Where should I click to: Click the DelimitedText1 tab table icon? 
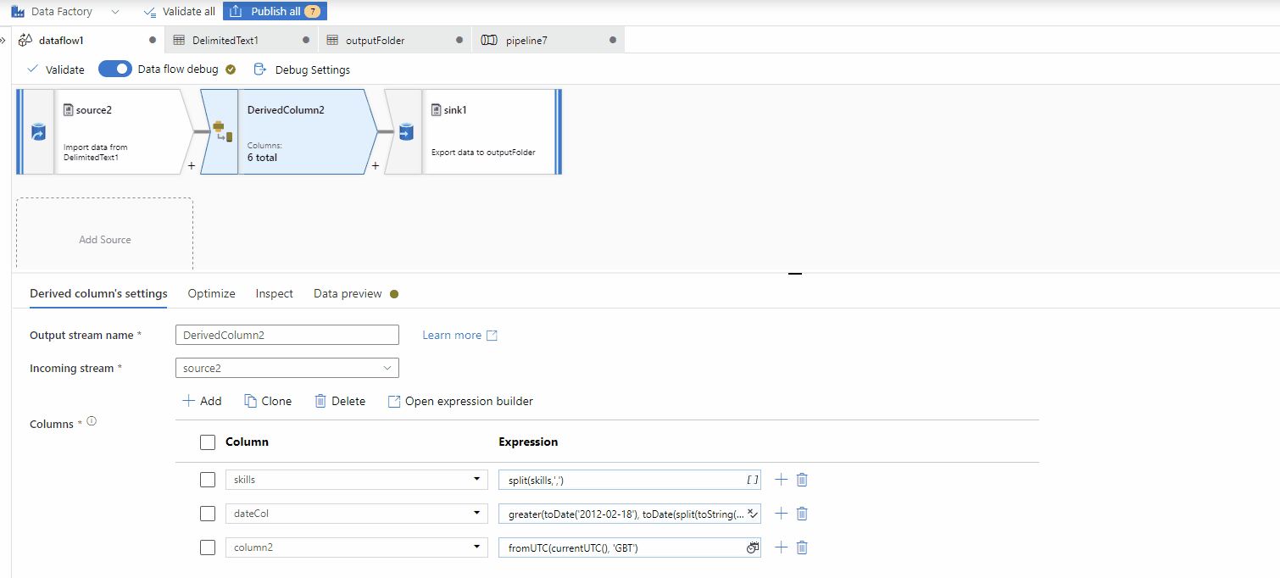tap(178, 40)
